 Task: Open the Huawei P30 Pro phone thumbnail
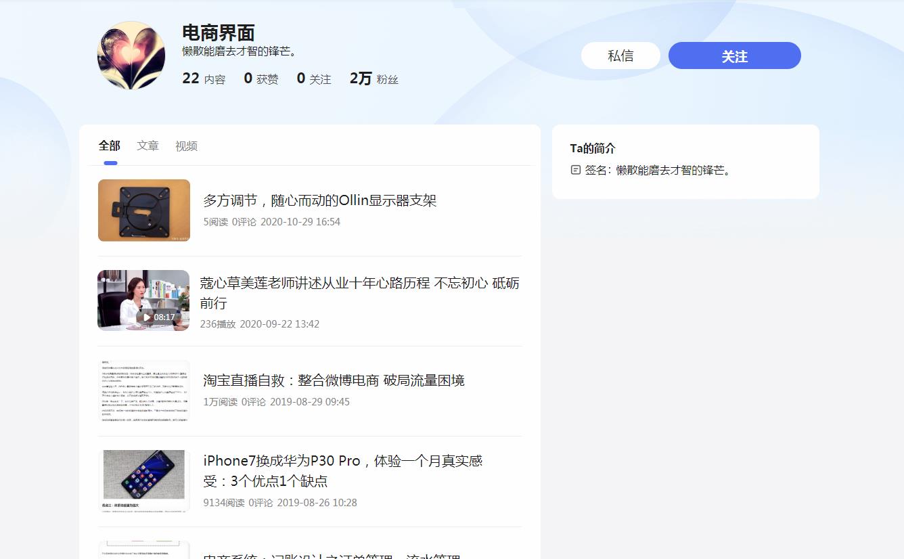tap(144, 481)
